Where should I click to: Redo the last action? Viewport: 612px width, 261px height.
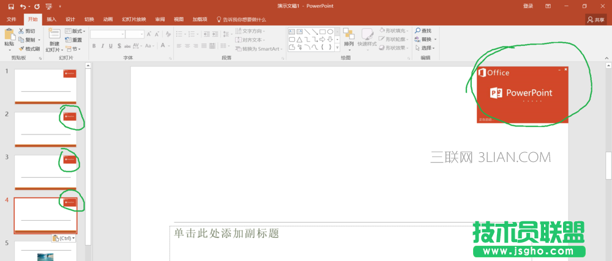(37, 6)
